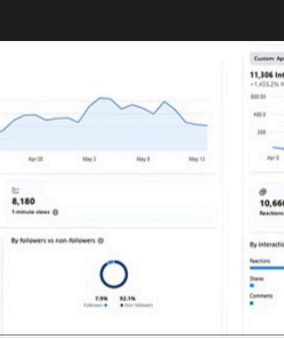Viewport: 284px width, 338px height.
Task: Click the video views icon above 8,180
Action: click(15, 191)
